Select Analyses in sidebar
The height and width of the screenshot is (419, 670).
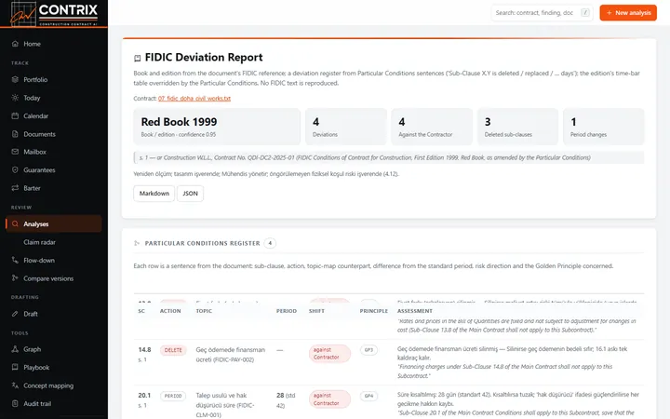(x=54, y=223)
